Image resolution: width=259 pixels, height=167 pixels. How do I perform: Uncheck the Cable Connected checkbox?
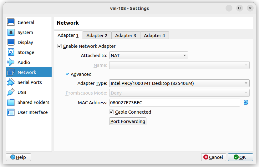point(111,112)
